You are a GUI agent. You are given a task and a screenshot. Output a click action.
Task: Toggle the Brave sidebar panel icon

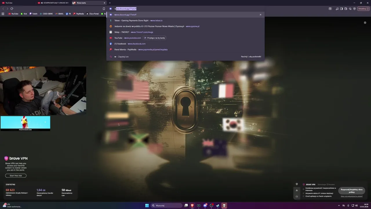coord(341,9)
